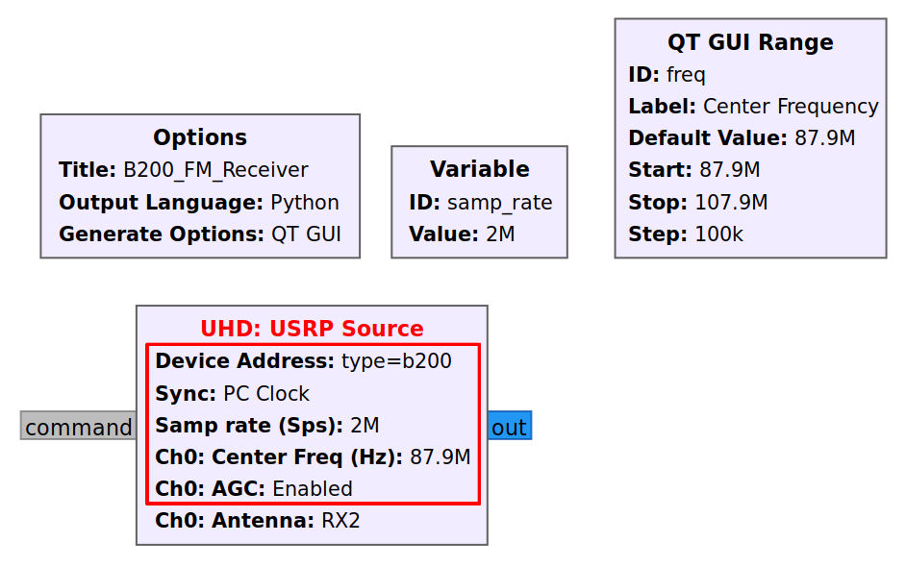Click the Ch0: AGC Enabled parameter
Screen dimensions: 906x567
pyautogui.click(x=254, y=488)
